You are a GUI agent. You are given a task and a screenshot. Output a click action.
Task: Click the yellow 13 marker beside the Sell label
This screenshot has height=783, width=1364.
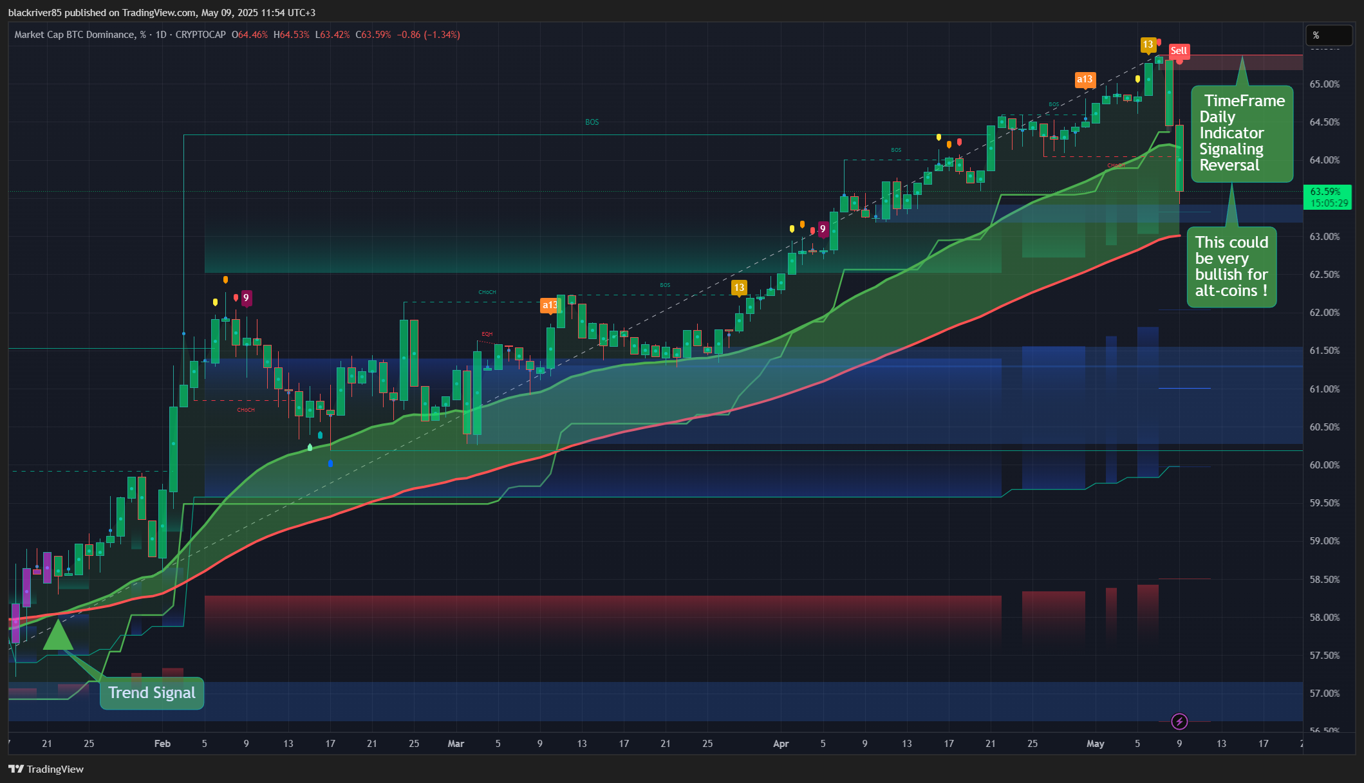(x=1148, y=44)
